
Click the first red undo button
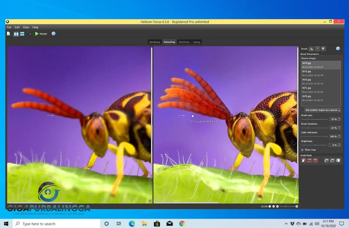click(x=303, y=161)
